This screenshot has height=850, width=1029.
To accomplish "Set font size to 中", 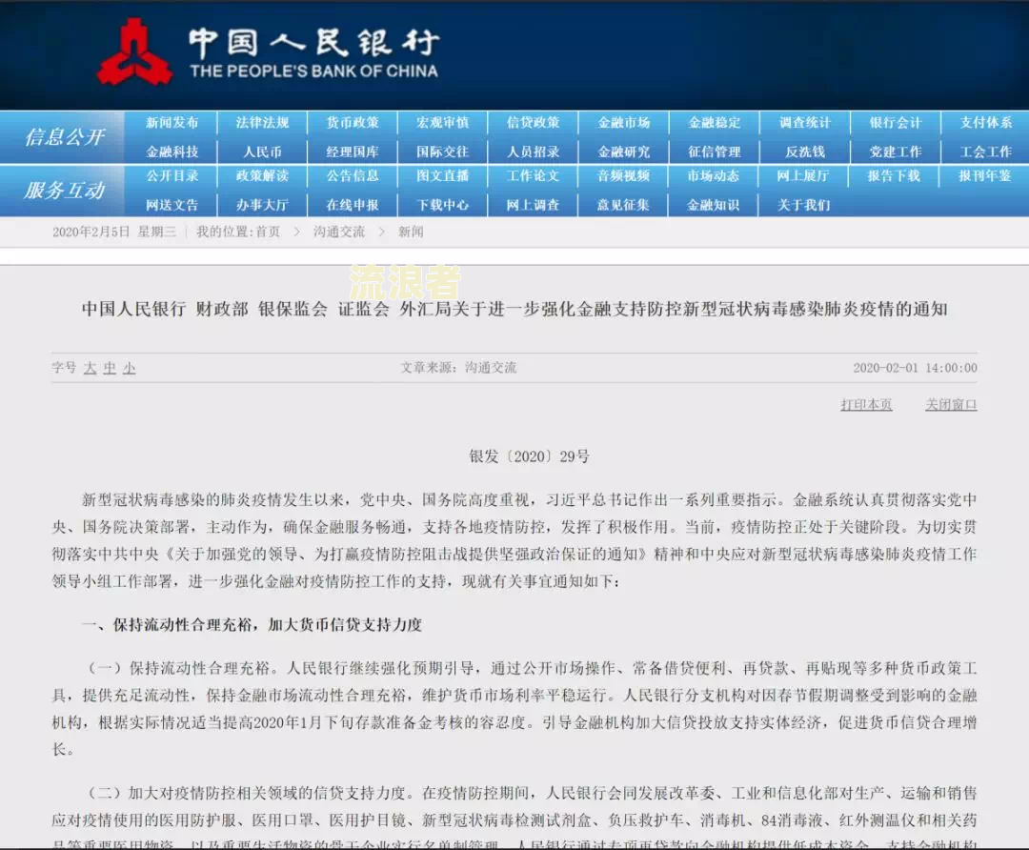I will (x=110, y=368).
